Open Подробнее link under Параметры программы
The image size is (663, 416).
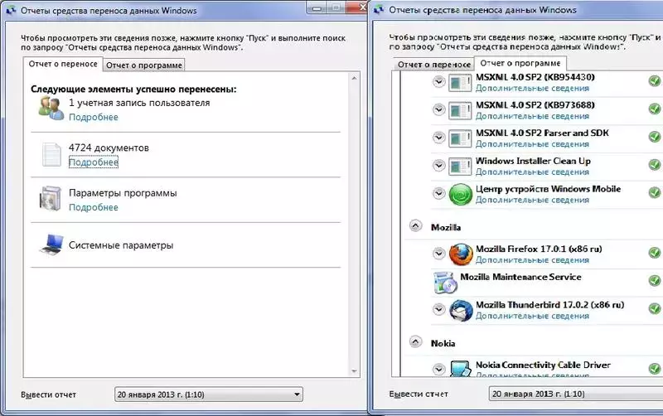point(94,207)
